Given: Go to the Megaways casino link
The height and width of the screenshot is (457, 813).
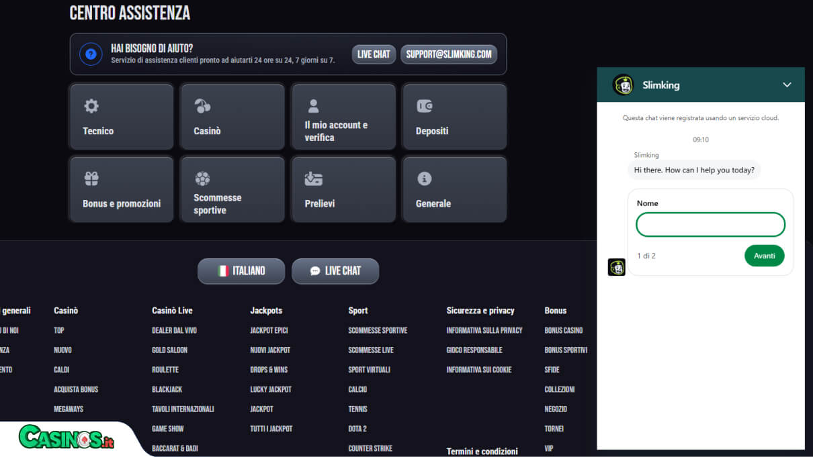Looking at the screenshot, I should coord(69,409).
